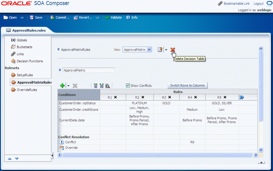Click the double-arrow next rules icon
Screen dimensions: 273x171
point(241,97)
